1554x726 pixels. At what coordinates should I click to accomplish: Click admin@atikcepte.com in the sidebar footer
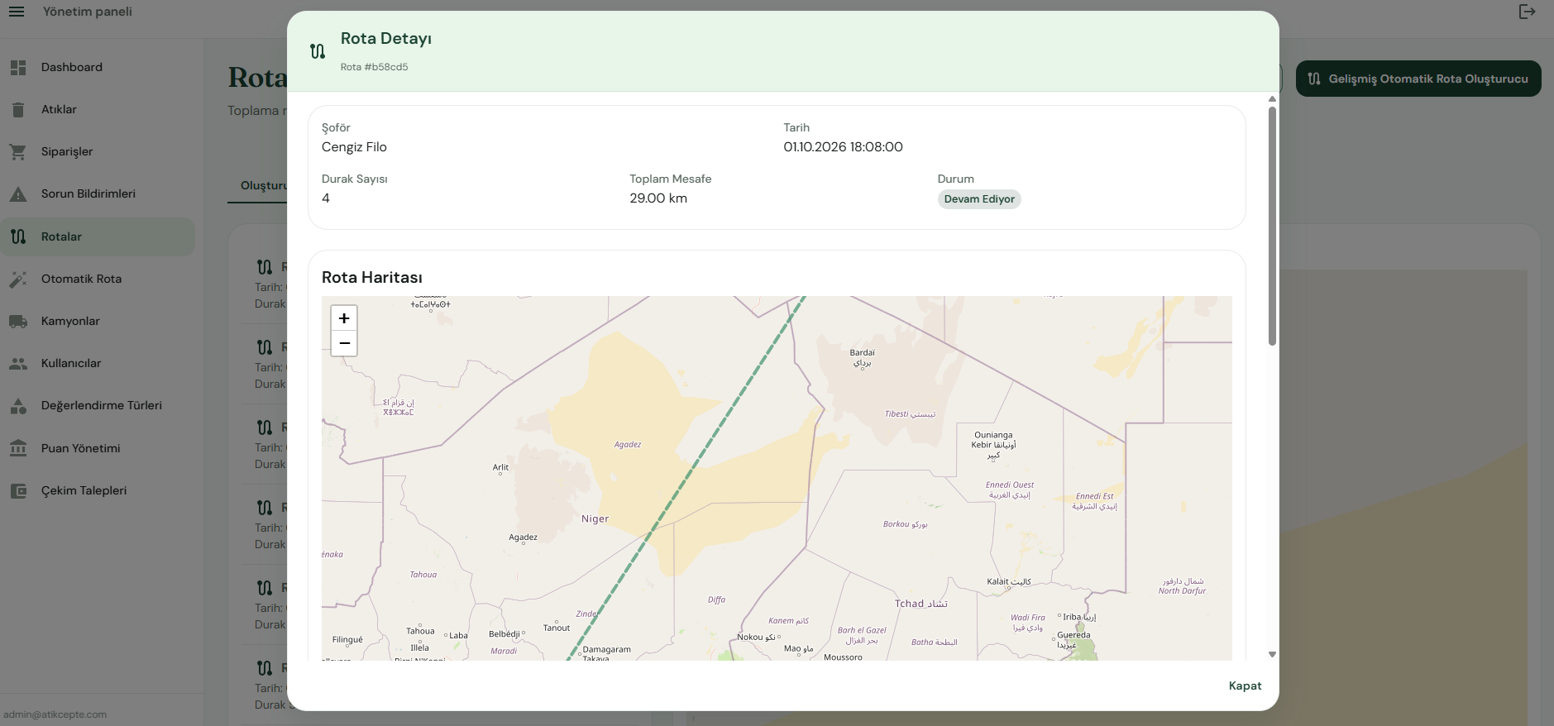(x=55, y=714)
